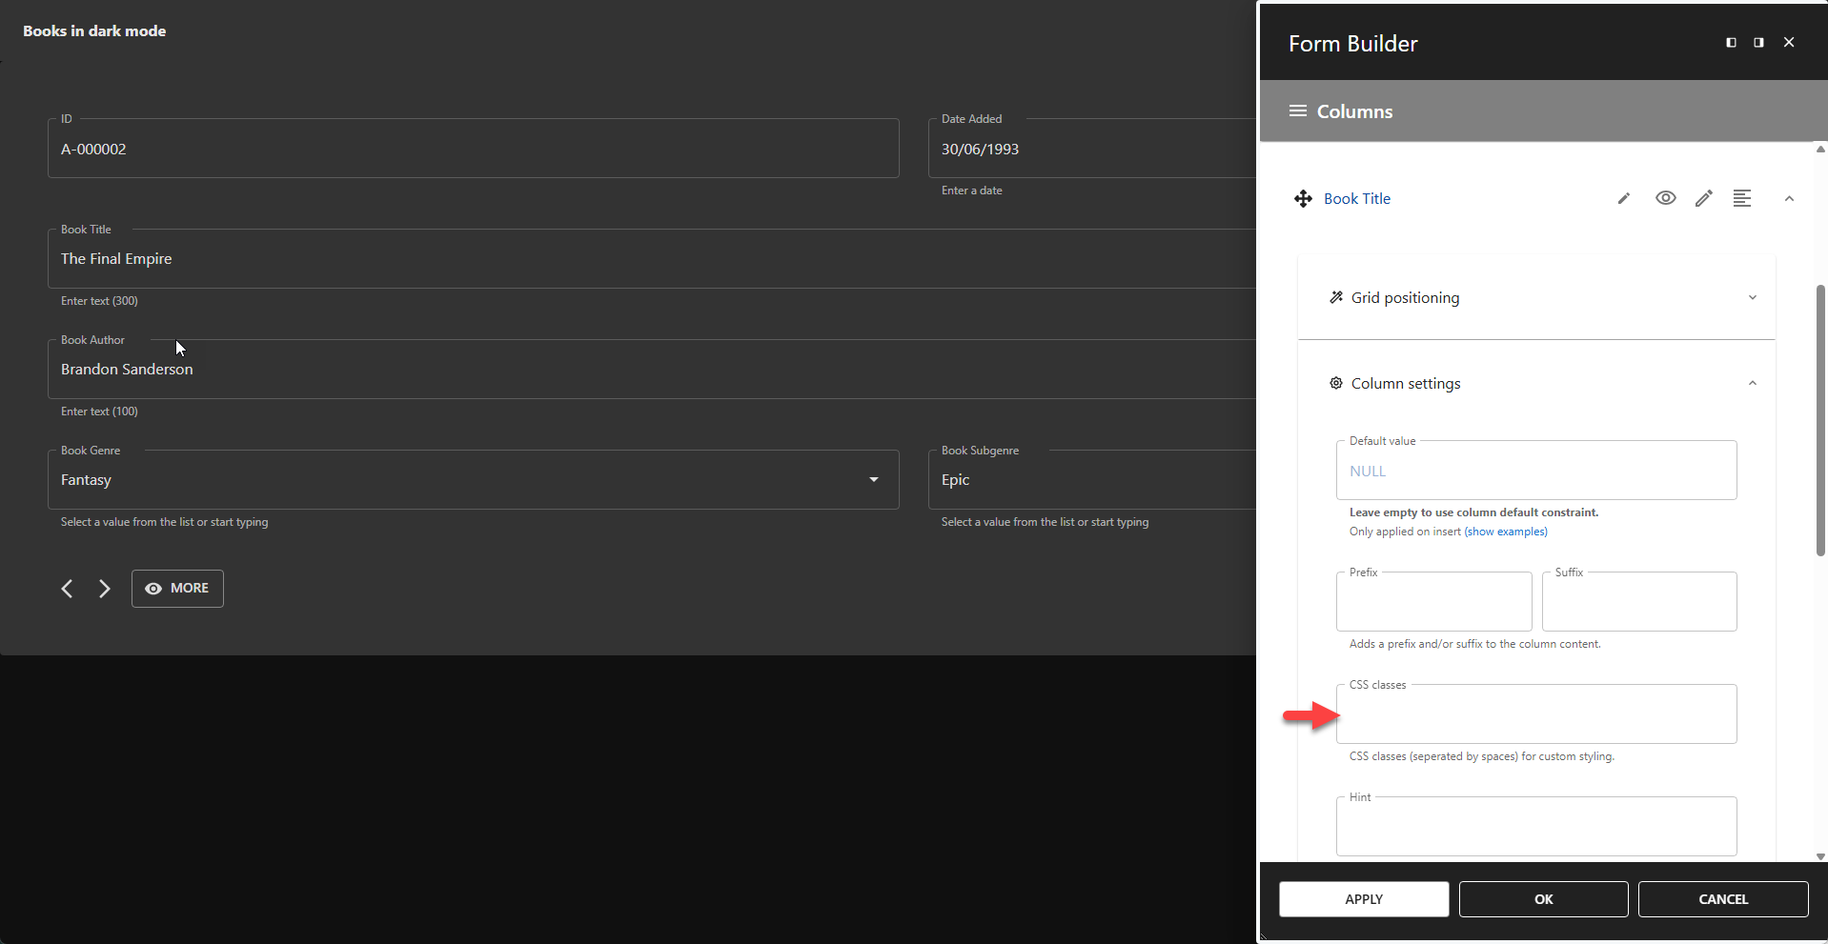Dock the Form Builder panel to the right

1757,42
